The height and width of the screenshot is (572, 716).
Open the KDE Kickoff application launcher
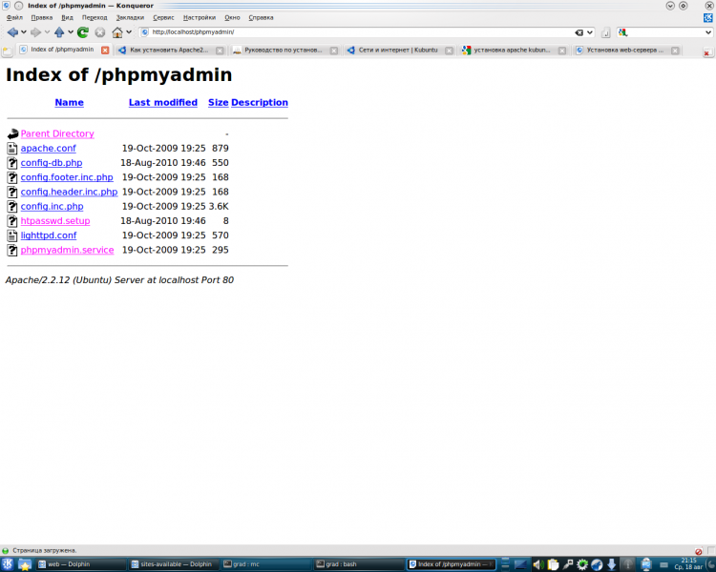click(8, 564)
